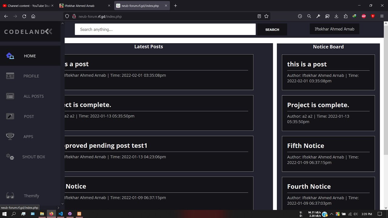Viewport: 388px width, 218px height.
Task: Open Firefox history clock icon
Action: tap(300, 16)
